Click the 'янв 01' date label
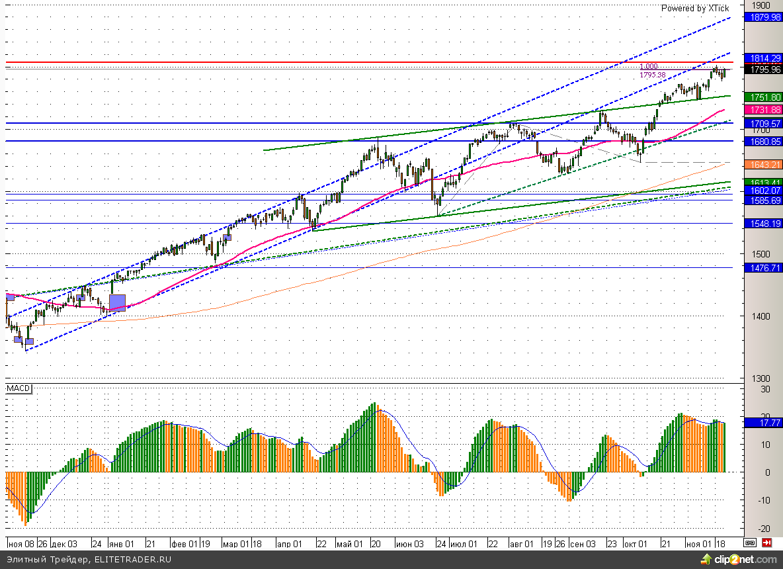The width and height of the screenshot is (783, 569). [x=121, y=543]
